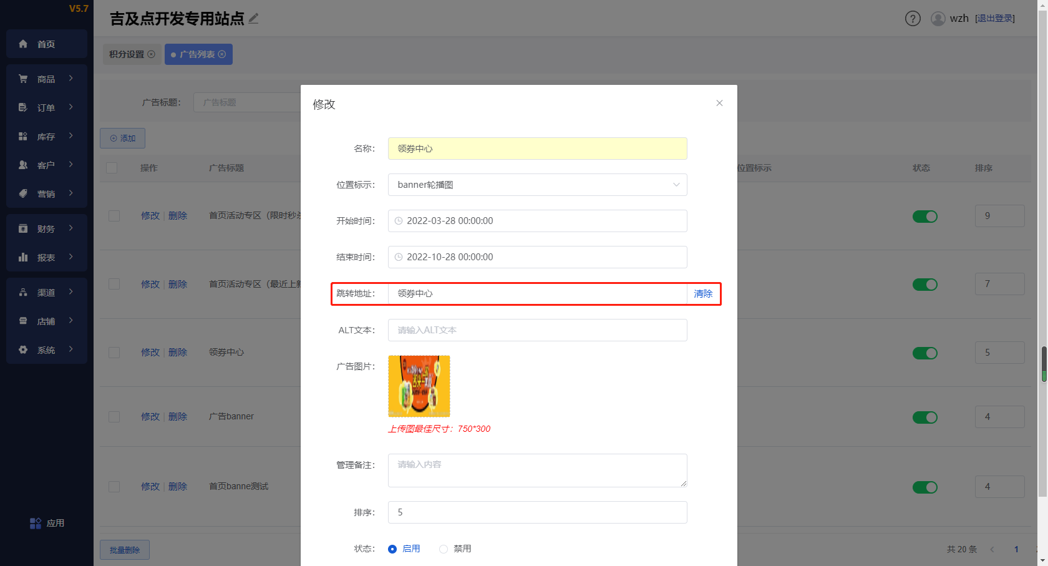1048x566 pixels.
Task: Close the 修改 dialog with the X
Action: (719, 103)
